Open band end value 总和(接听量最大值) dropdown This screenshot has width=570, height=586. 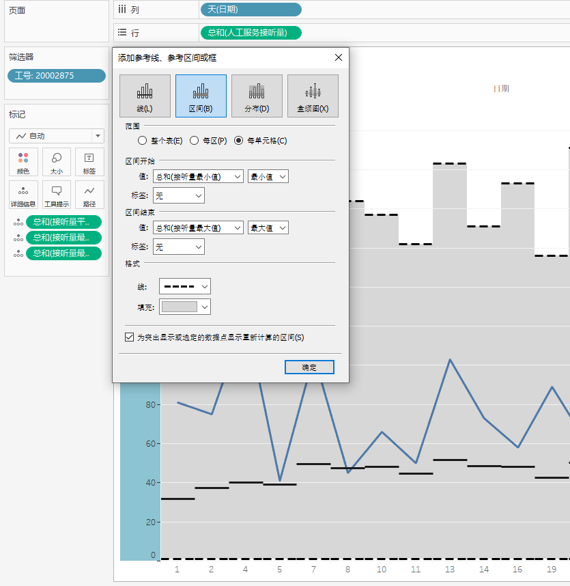199,227
